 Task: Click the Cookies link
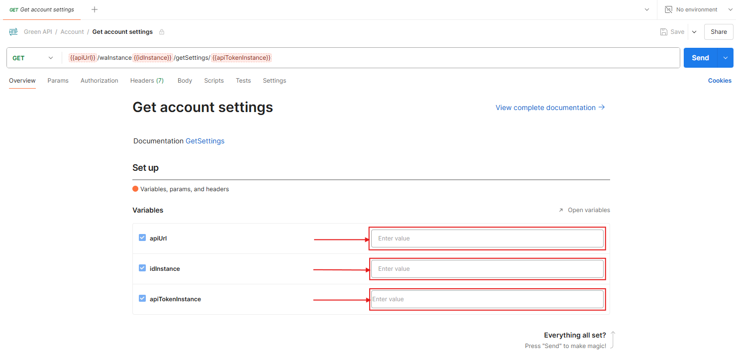[x=720, y=81]
